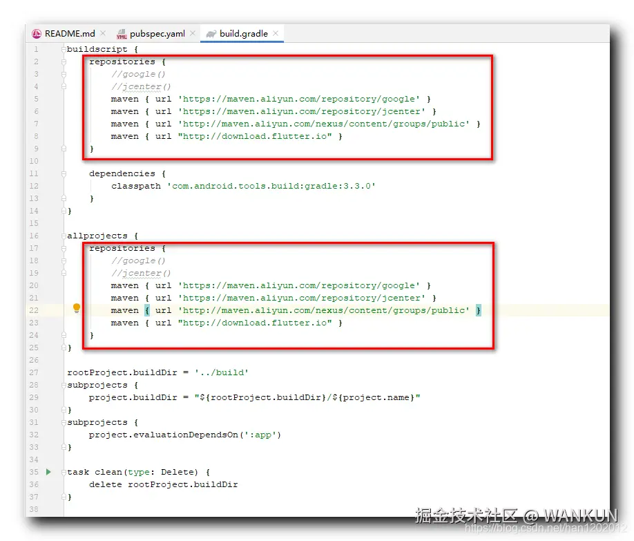
Task: Click the highlighted closing brace on line 22
Action: pos(479,310)
